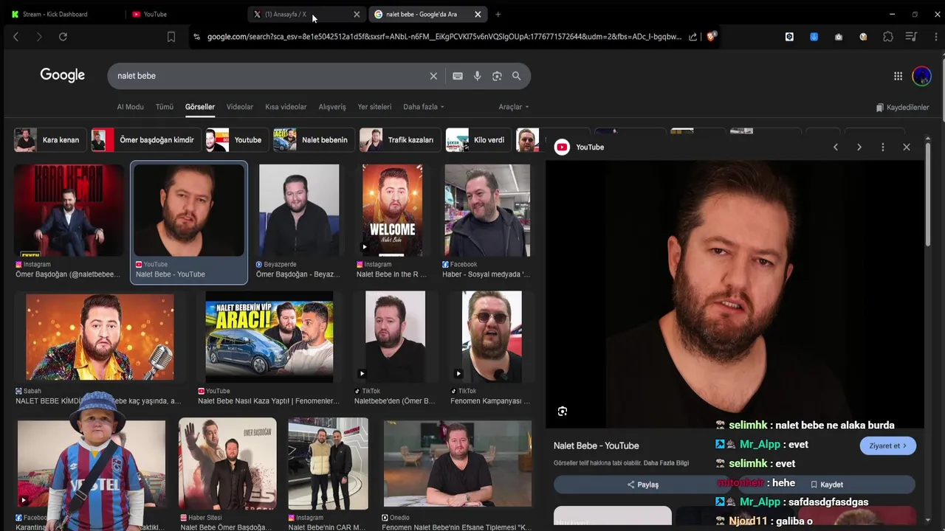Click the browser address bar URL
The height and width of the screenshot is (531, 945).
pos(444,36)
